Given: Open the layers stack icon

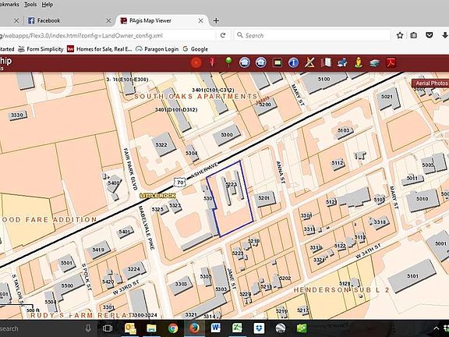Looking at the screenshot, I should 374,62.
